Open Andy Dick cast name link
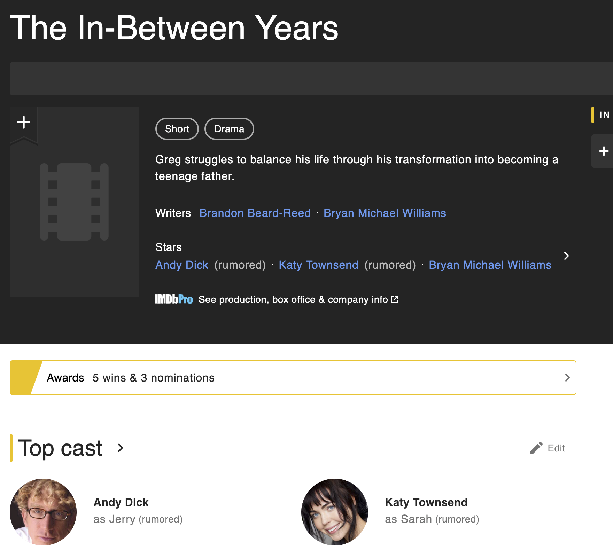 121,502
